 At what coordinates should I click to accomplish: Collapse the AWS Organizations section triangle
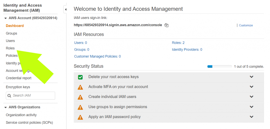tap(6, 107)
